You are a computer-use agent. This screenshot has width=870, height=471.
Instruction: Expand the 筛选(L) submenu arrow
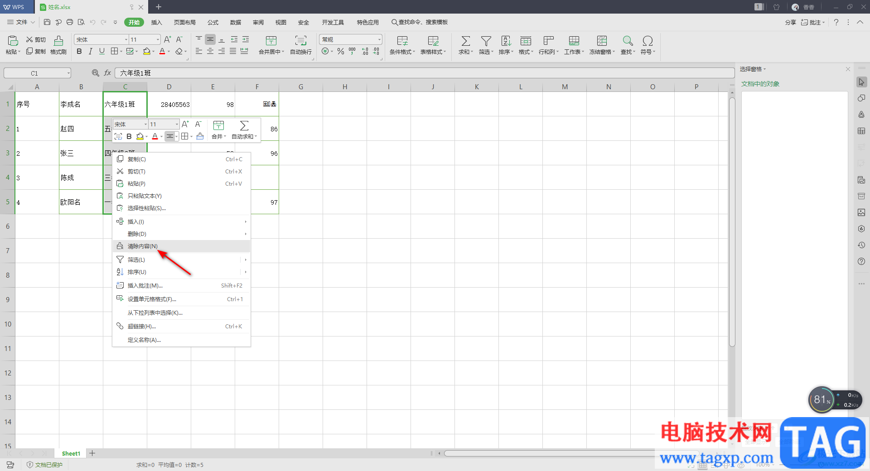[246, 260]
